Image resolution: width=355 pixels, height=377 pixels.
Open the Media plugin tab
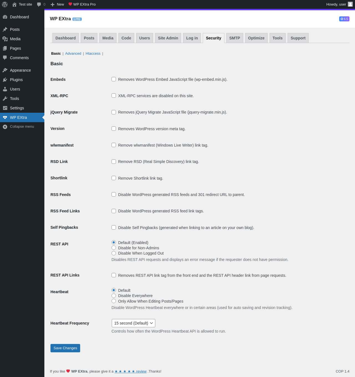point(108,38)
